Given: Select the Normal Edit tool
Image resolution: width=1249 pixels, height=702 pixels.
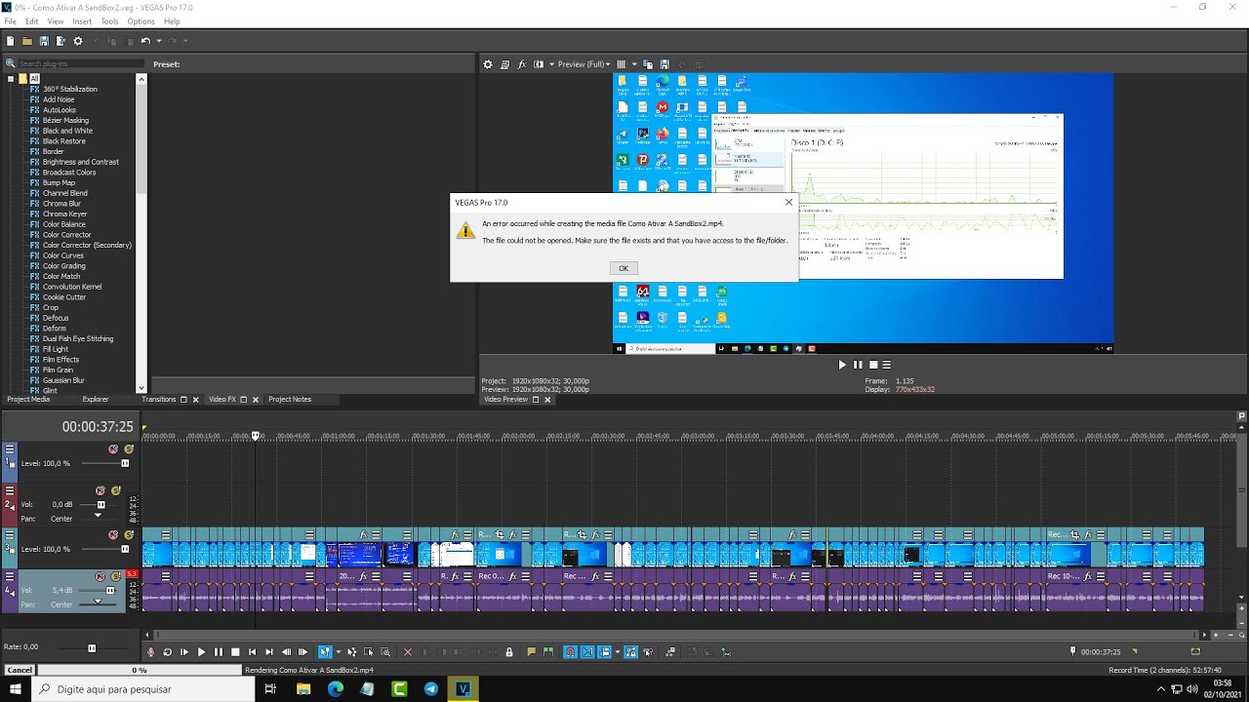Looking at the screenshot, I should click(325, 651).
